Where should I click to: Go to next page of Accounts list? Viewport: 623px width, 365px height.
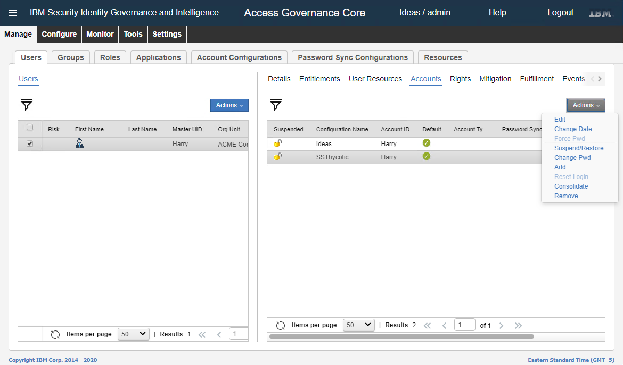pos(502,325)
